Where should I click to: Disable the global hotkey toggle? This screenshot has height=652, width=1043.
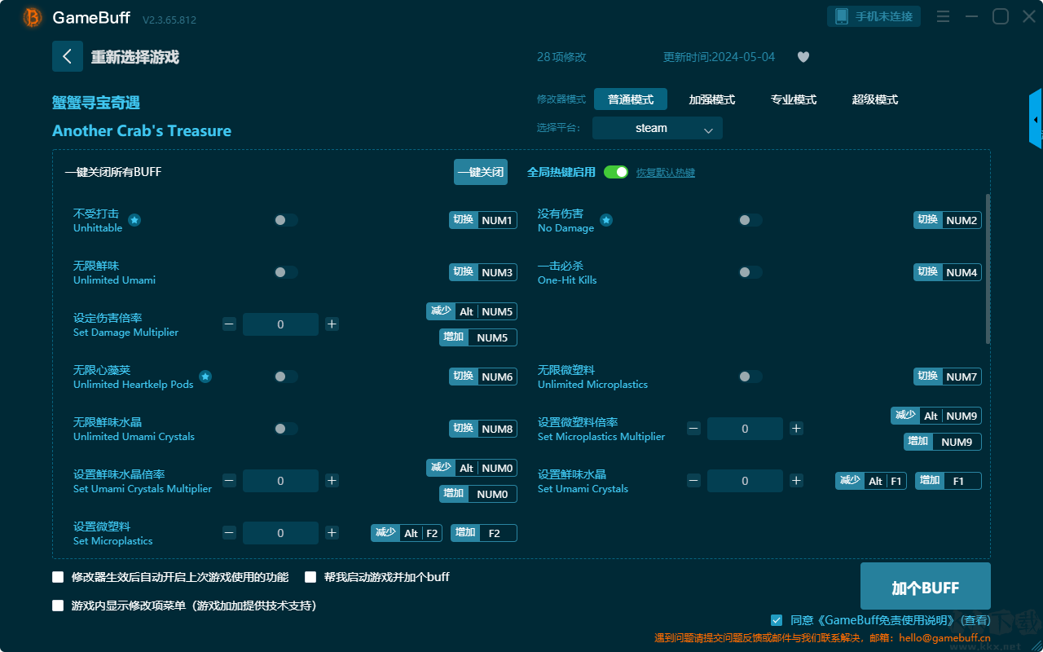click(616, 172)
